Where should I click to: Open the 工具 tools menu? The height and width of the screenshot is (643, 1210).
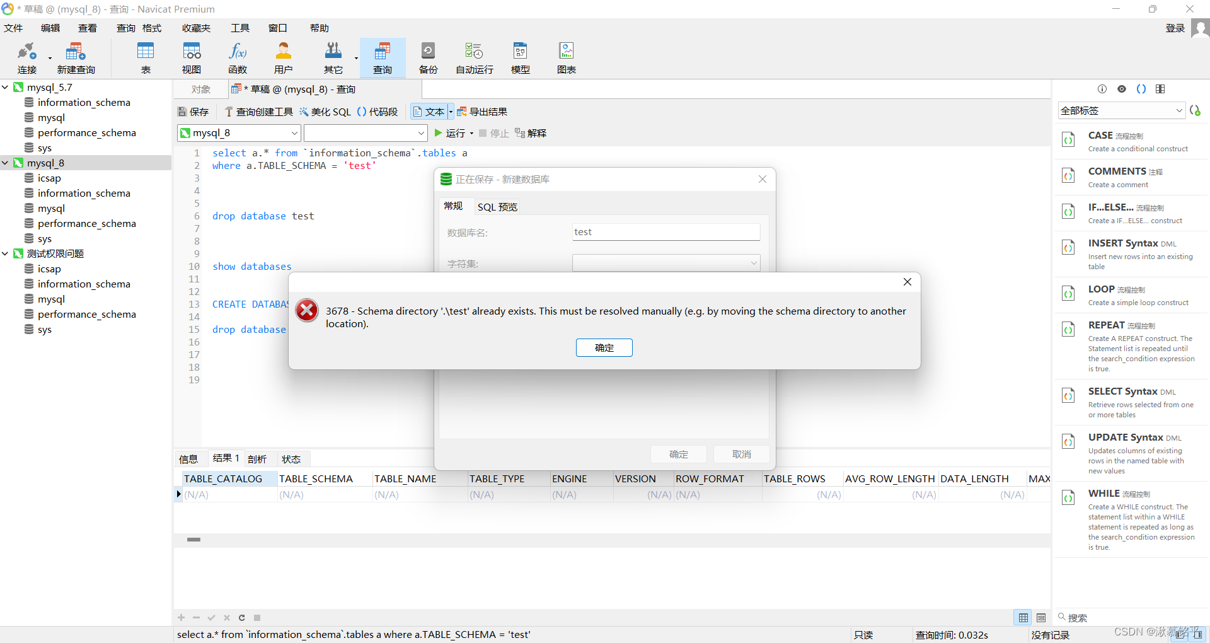[240, 28]
